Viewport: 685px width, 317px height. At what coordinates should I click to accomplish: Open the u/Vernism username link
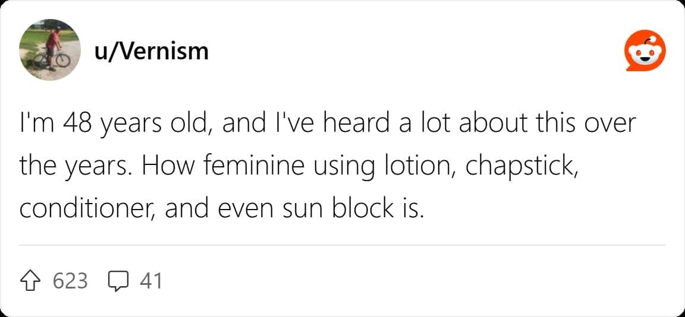pyautogui.click(x=151, y=52)
